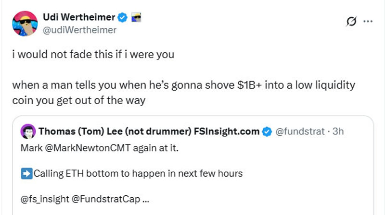385x215 pixels.
Task: Click the blue verified badge beside Udi Wertheimer
Action: (x=122, y=18)
